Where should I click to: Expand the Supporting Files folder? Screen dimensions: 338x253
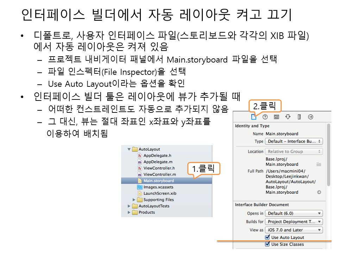coord(134,200)
